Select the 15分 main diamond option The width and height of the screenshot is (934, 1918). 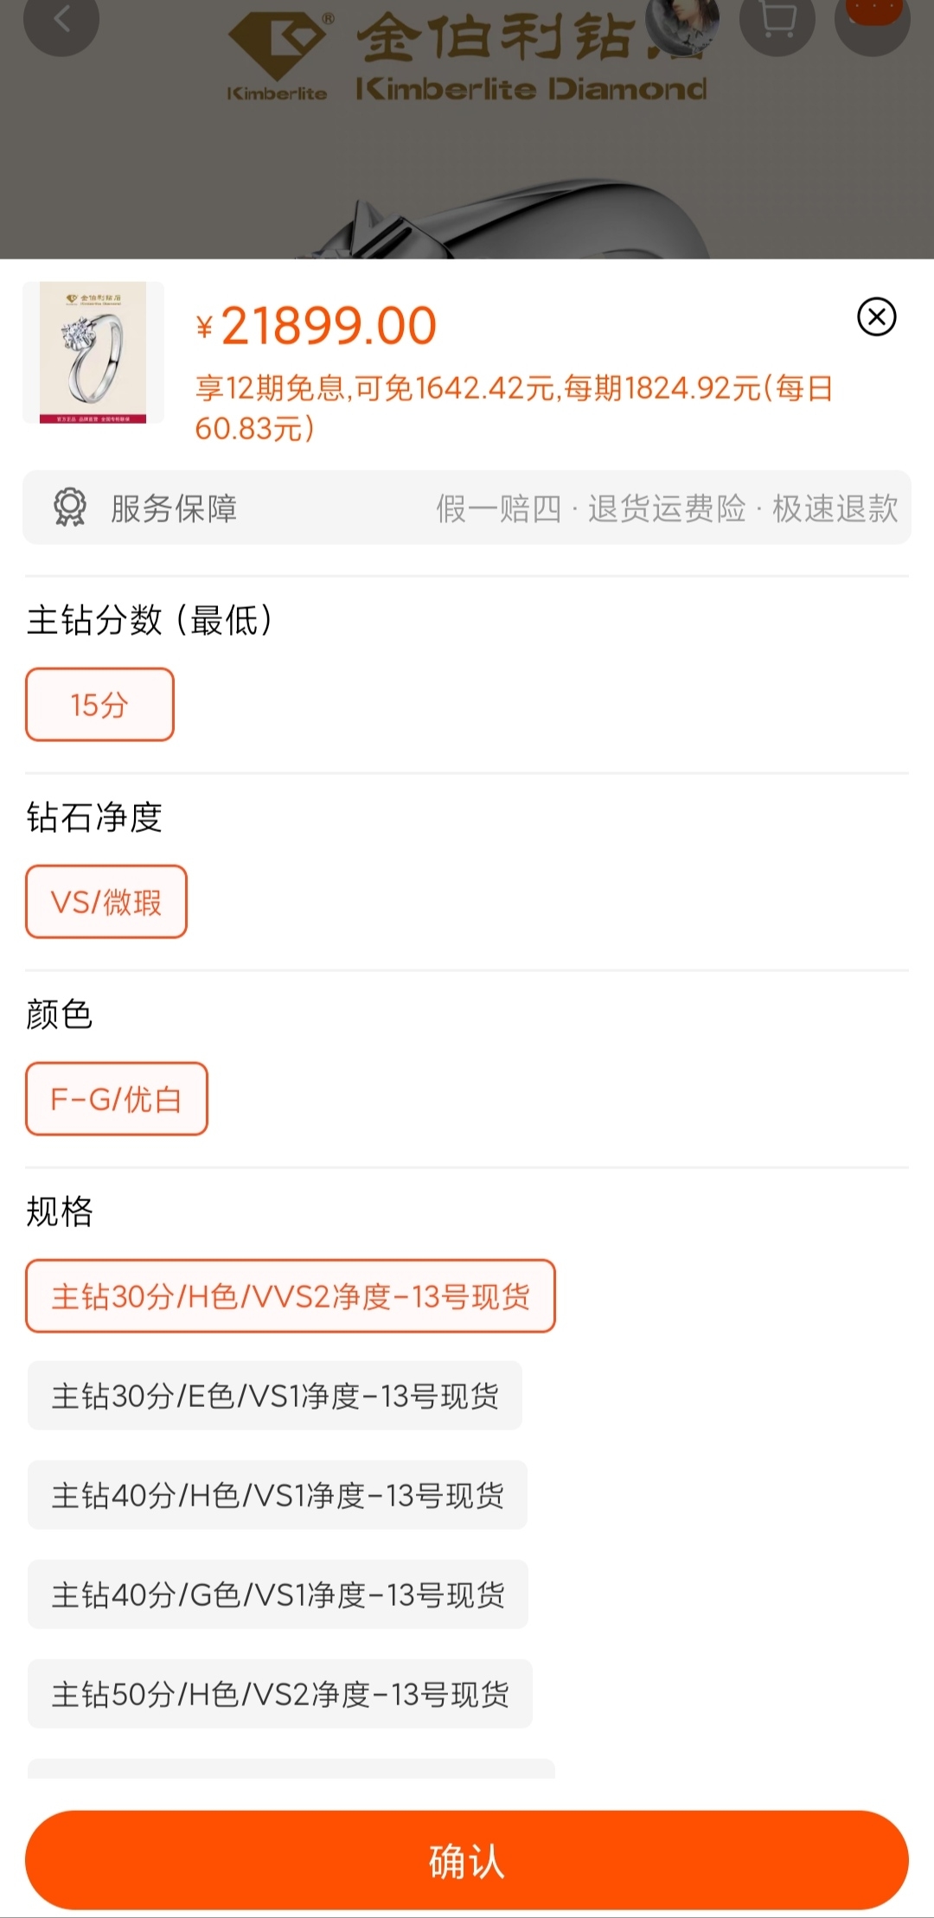pyautogui.click(x=99, y=705)
